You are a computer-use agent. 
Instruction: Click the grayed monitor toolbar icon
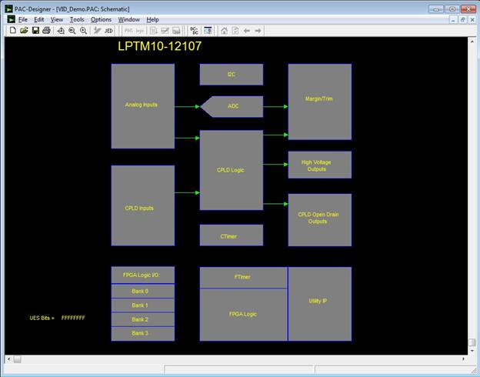tap(176, 31)
